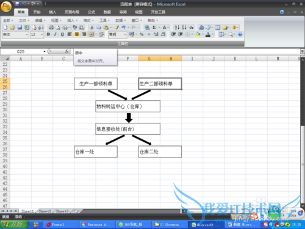Click the Save icon in Quick Access Toolbar
Image resolution: width=305 pixels, height=229 pixels.
click(x=17, y=4)
